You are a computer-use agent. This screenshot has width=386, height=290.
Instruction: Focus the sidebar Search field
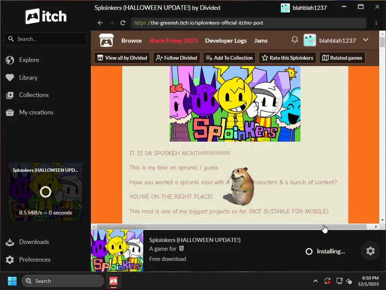click(46, 39)
